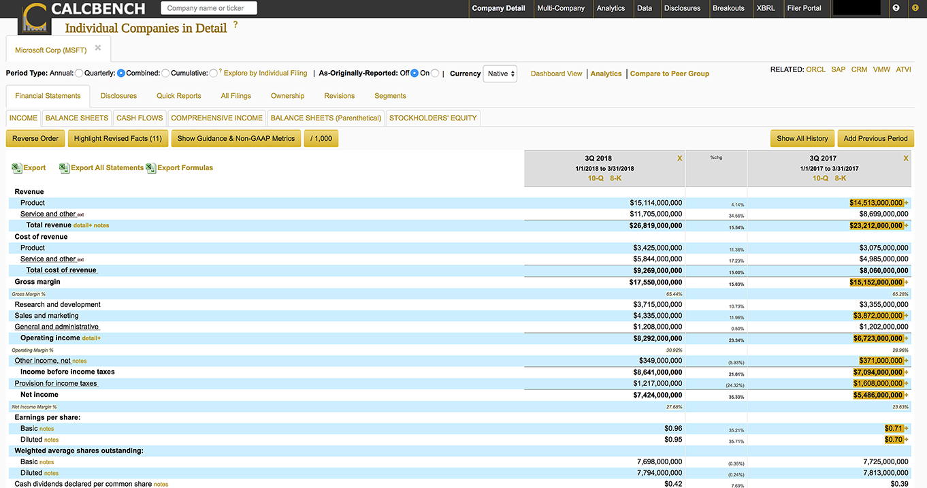
Task: Remove the 3Q 2017 column with its X
Action: pos(905,158)
